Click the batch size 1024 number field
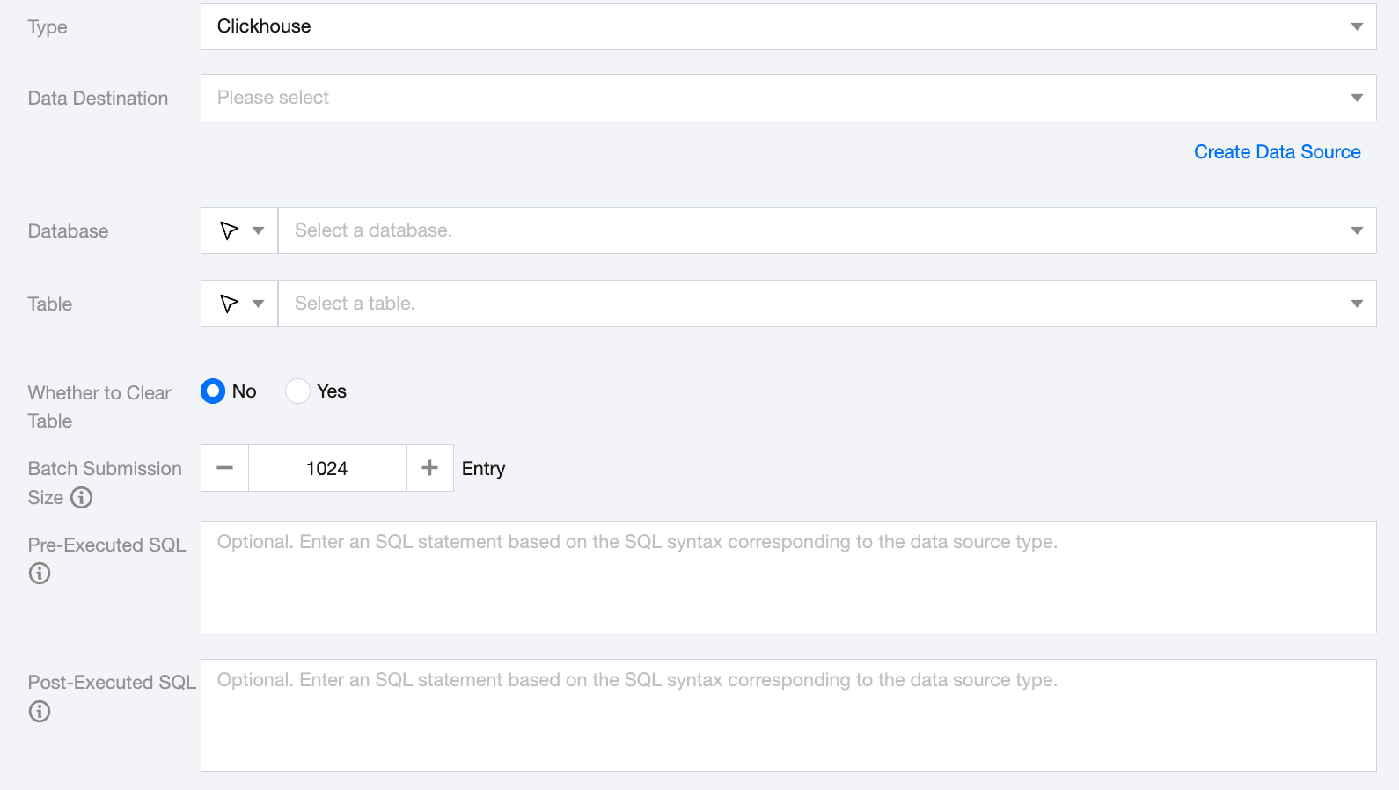 (327, 468)
